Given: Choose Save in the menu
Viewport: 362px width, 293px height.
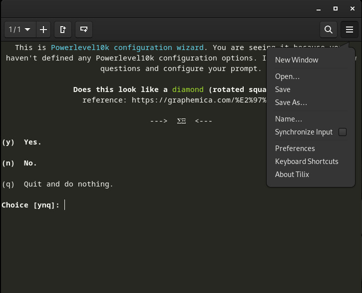Looking at the screenshot, I should point(311,89).
